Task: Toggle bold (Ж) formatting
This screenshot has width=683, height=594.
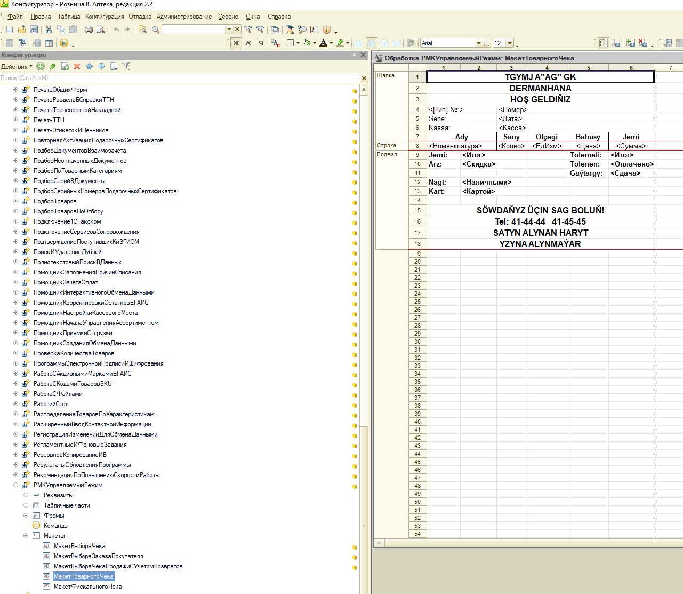Action: pyautogui.click(x=236, y=43)
